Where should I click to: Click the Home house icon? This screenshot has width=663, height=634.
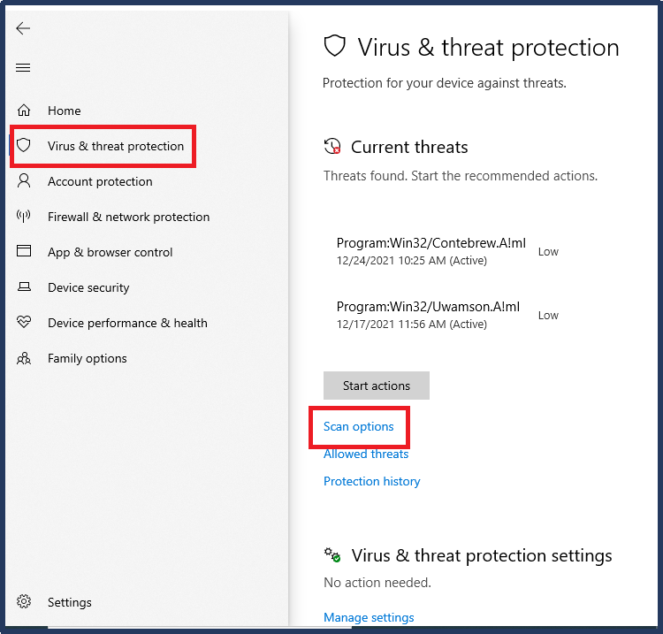24,111
